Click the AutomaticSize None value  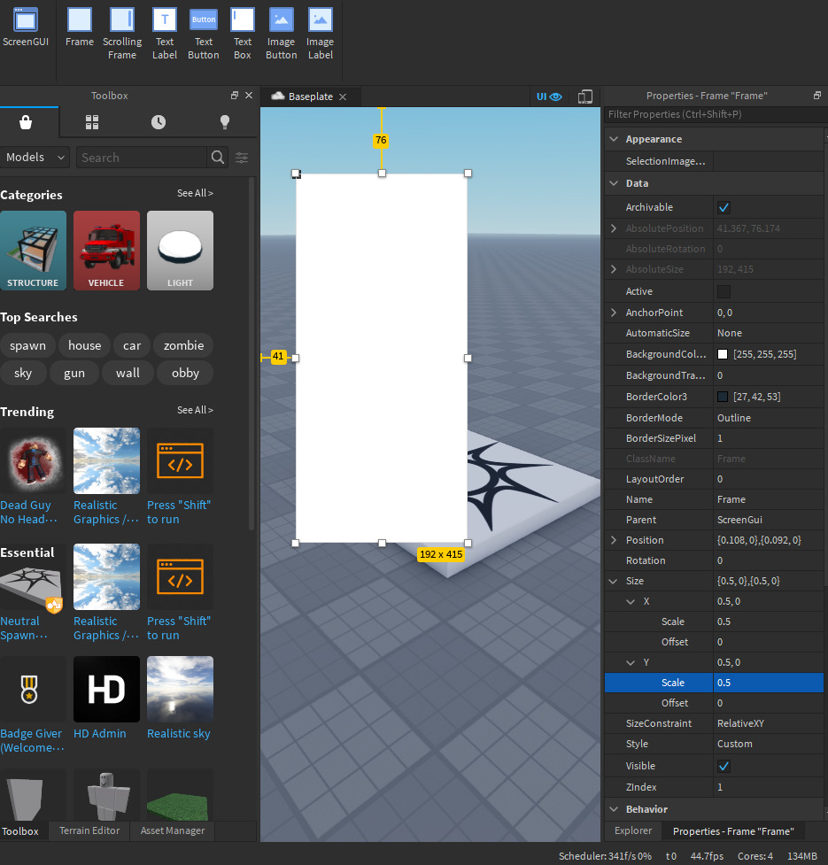(x=768, y=333)
